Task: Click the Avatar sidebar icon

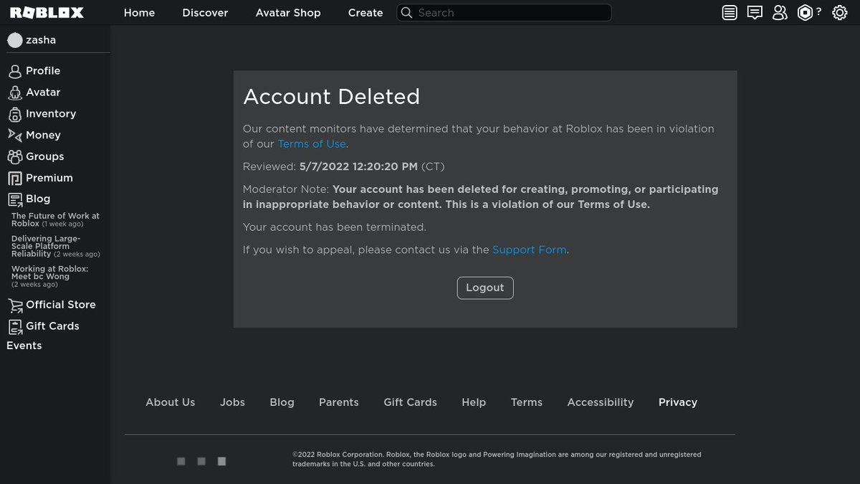Action: click(x=14, y=92)
